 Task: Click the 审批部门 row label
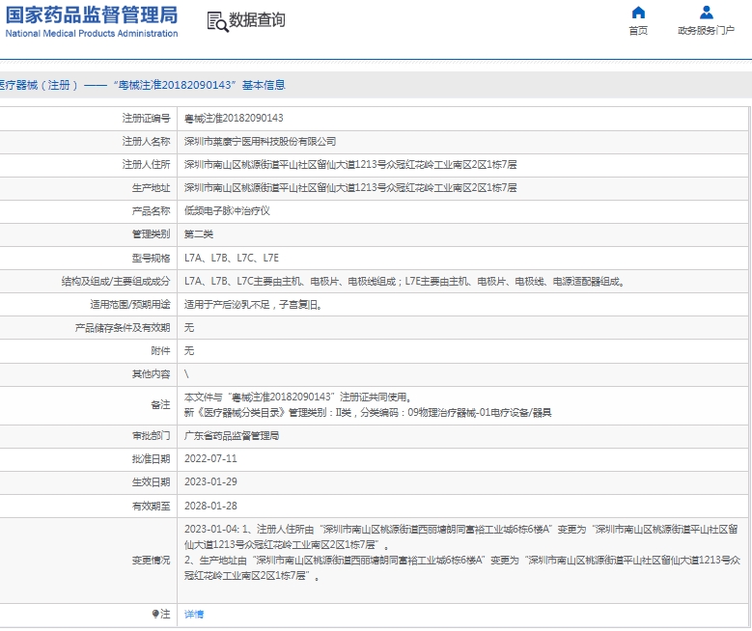pos(151,436)
